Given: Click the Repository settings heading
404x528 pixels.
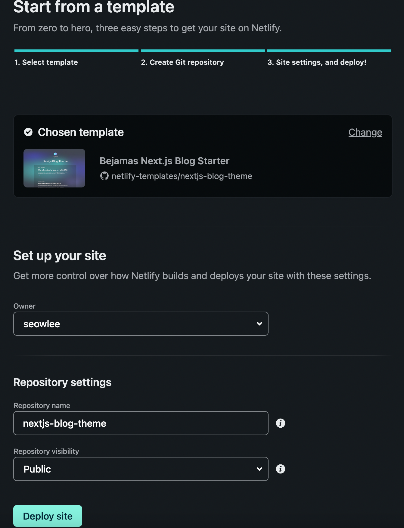Looking at the screenshot, I should (x=62, y=382).
